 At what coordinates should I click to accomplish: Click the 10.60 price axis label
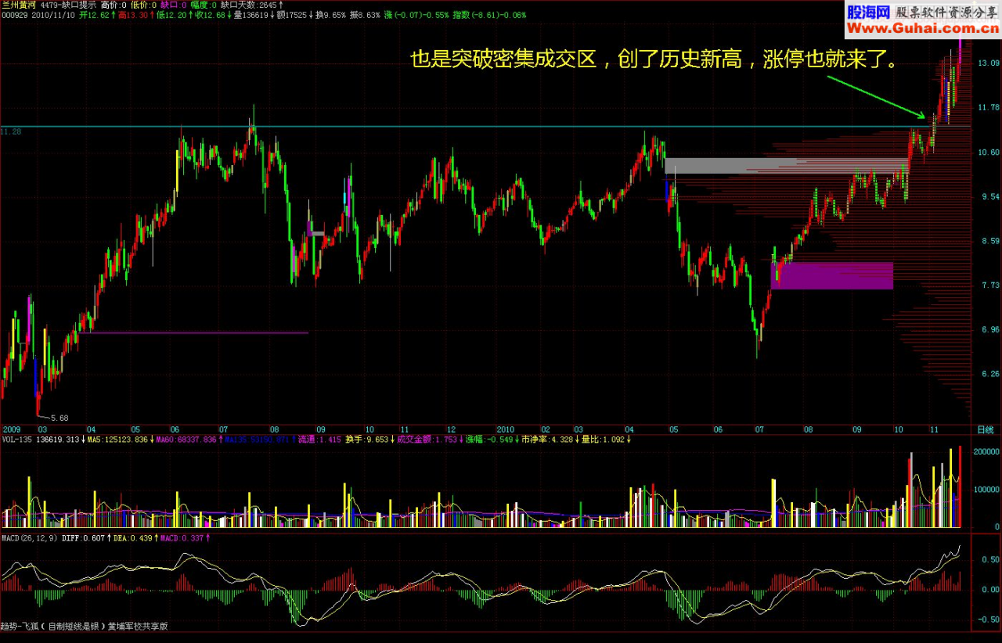987,153
